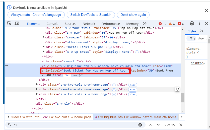The width and height of the screenshot is (210, 130).
Task: Expand ellipsis in tabindex 37 div
Action: tap(111, 38)
